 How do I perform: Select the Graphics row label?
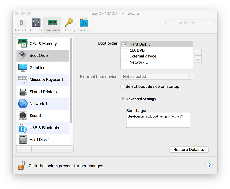point(37,68)
